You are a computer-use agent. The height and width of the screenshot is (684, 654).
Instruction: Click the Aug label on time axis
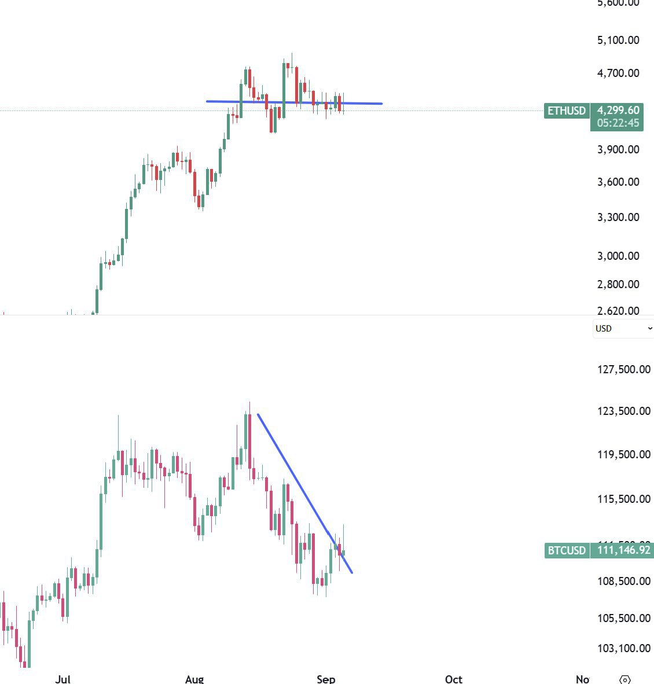194,679
